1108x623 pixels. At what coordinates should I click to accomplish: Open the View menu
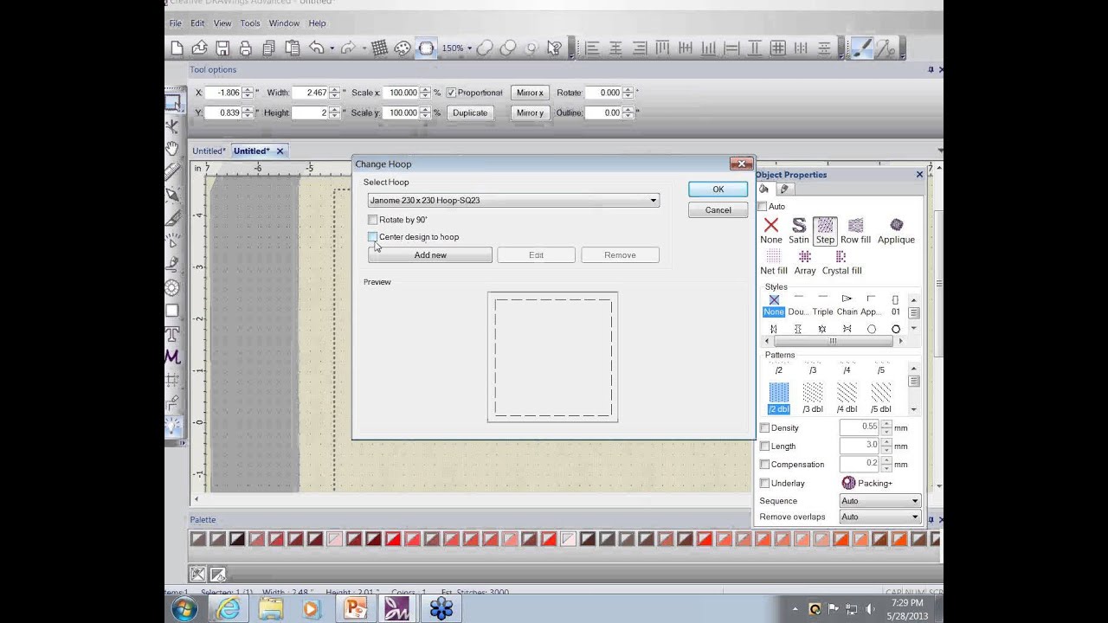tap(222, 23)
